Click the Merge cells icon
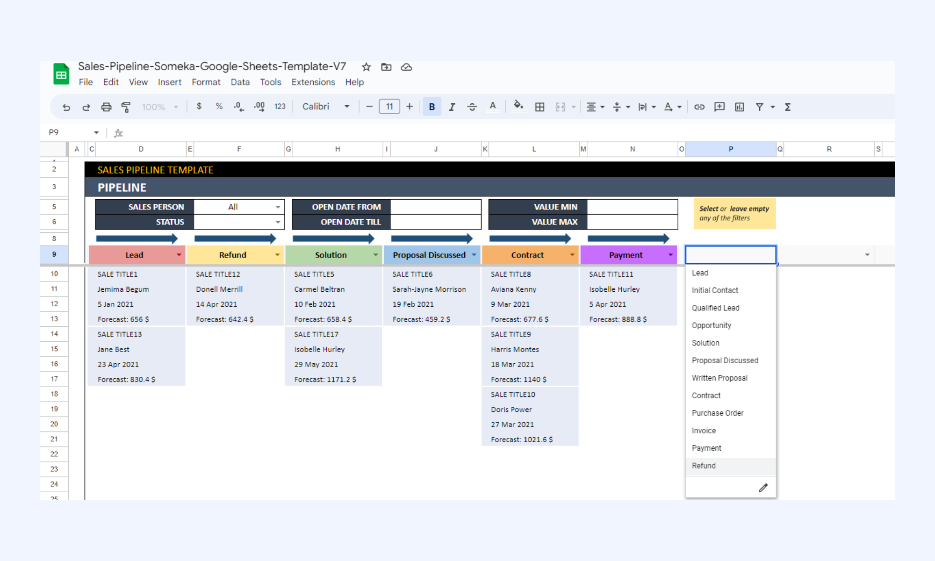This screenshot has height=561, width=935. 561,107
